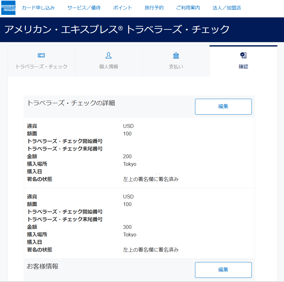Screen dimensions: 284x282
Task: Click the page title アメリカン・エキスプレス トラベラーズ・チェック
Action: coord(117,29)
